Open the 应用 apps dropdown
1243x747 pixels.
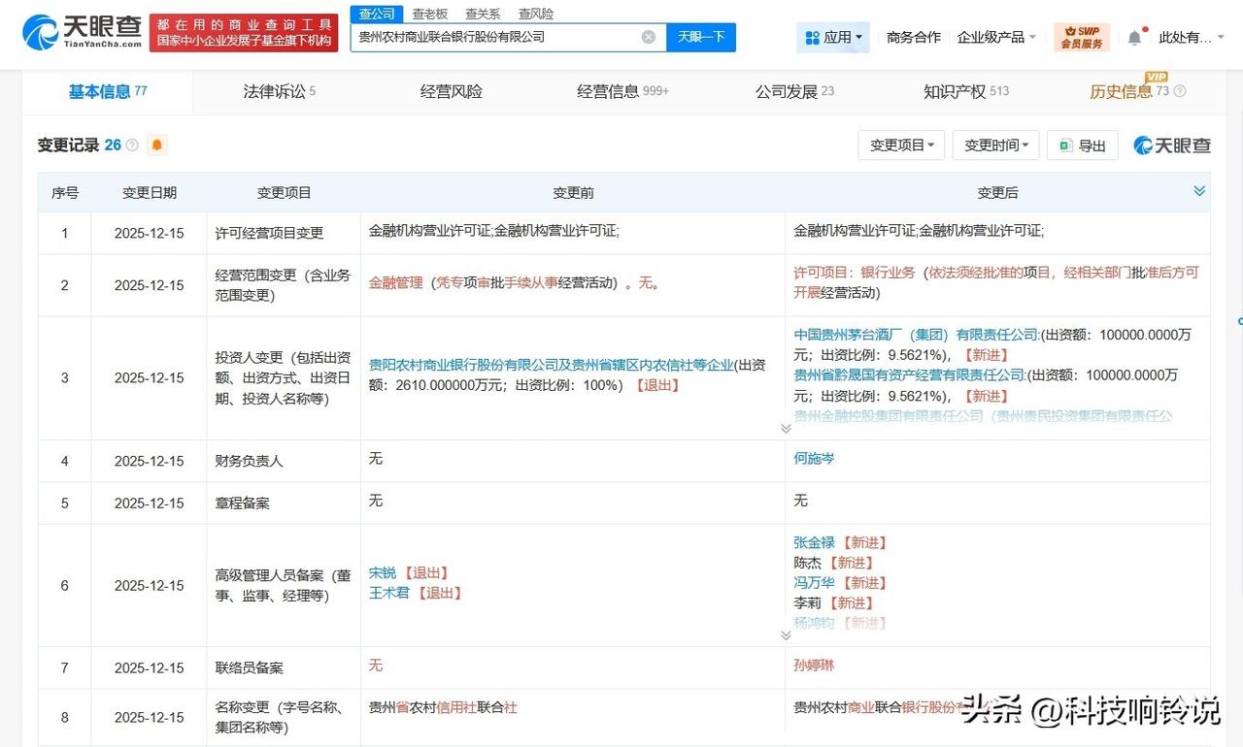click(x=832, y=37)
